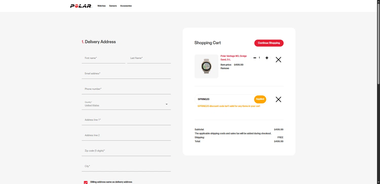Open the Accessories menu
Viewport: 380px width, 184px height.
pyautogui.click(x=126, y=6)
